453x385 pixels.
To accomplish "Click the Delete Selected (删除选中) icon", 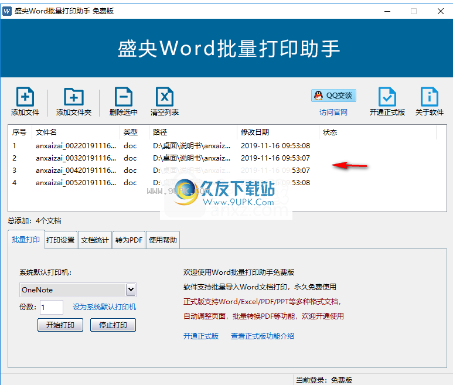I will (124, 97).
